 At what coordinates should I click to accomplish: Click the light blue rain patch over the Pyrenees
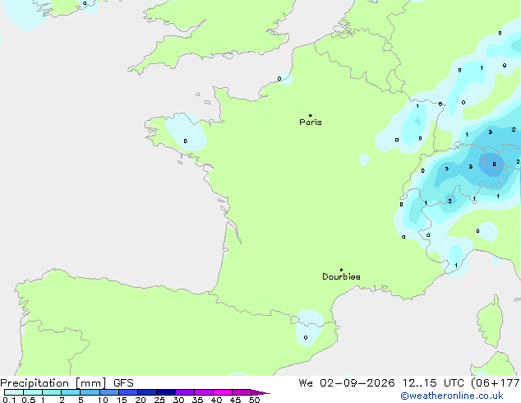coord(308,327)
